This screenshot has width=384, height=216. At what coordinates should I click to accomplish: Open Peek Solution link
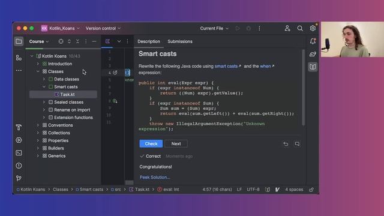(x=155, y=178)
